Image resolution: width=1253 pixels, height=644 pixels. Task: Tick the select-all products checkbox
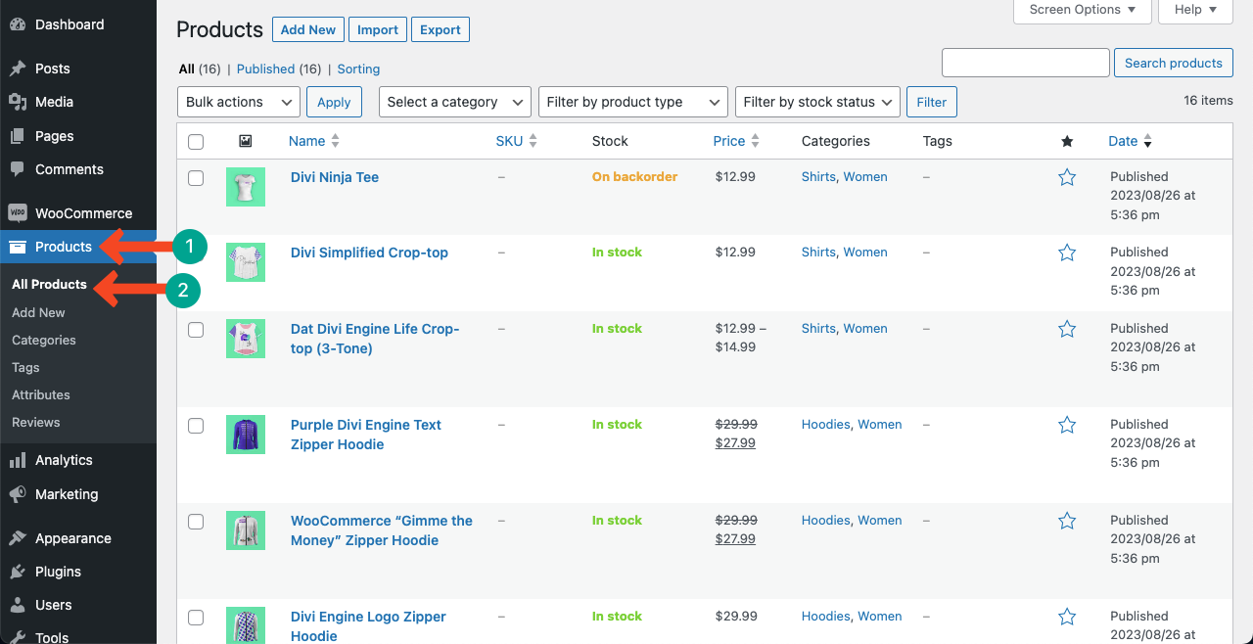click(x=196, y=142)
